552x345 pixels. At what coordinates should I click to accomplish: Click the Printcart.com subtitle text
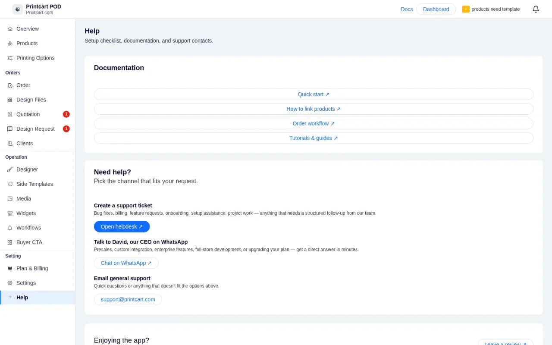click(40, 13)
